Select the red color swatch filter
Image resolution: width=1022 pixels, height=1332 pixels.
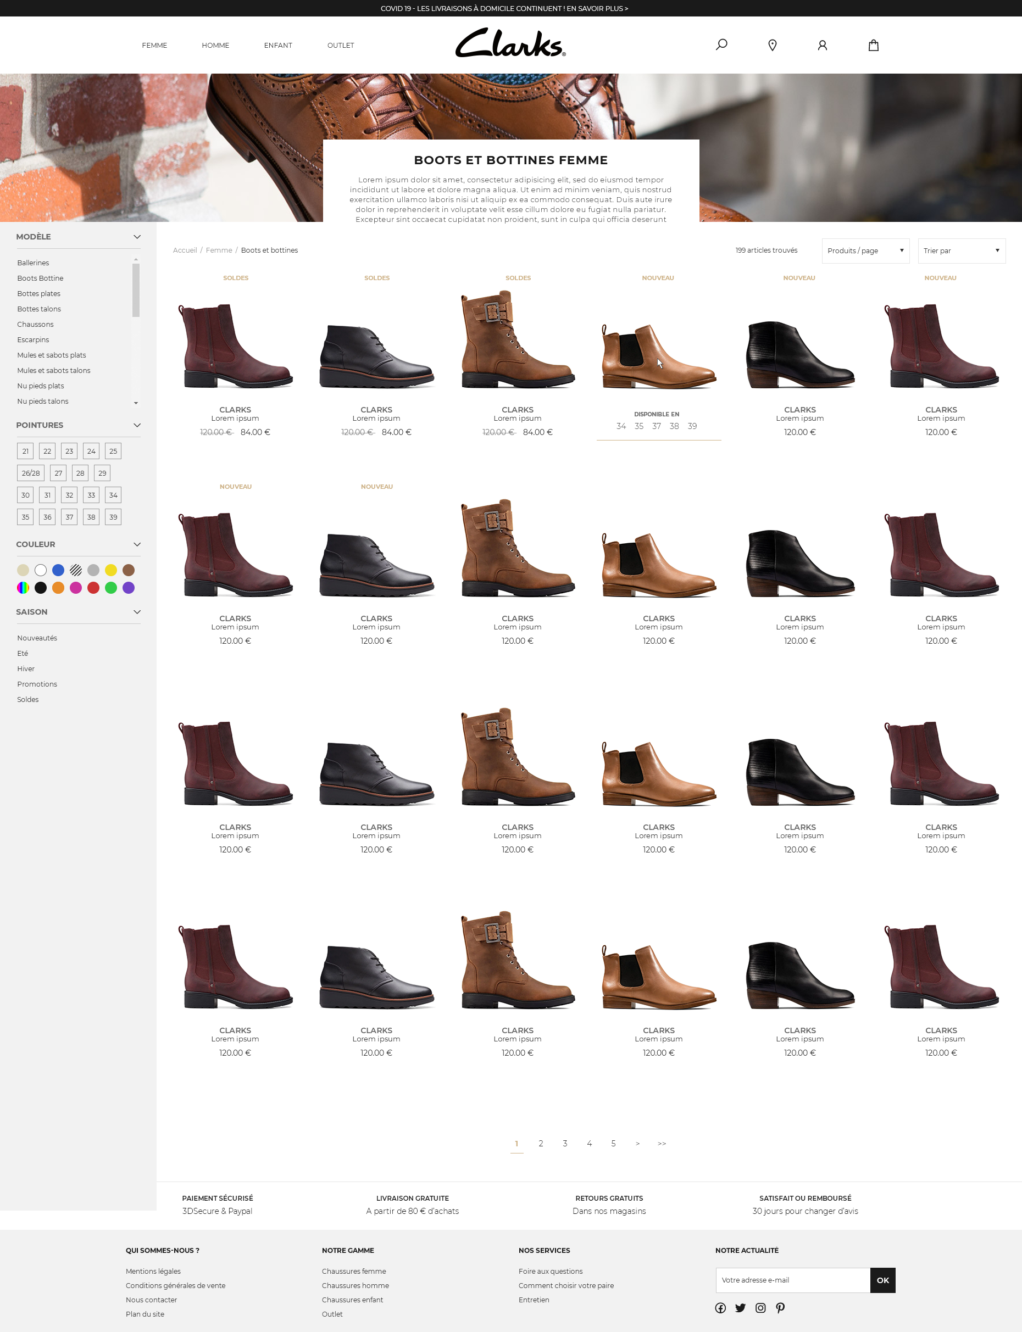click(92, 588)
